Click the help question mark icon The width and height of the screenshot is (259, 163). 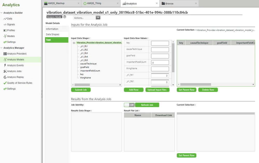pyautogui.click(x=65, y=17)
